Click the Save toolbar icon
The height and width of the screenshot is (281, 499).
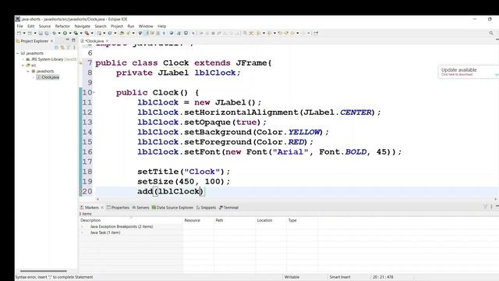click(41, 33)
